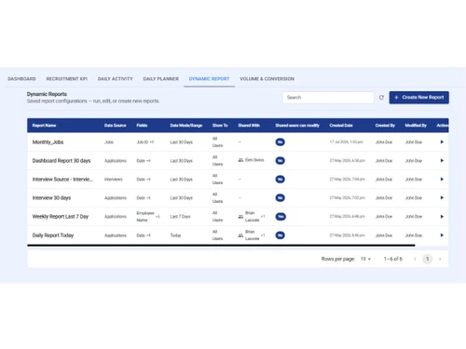Run the Interview Source report play arrow
This screenshot has width=466, height=349.
[442, 180]
